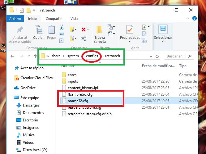
Task: Open Escritorio in navigation pane
Action: coord(30,120)
